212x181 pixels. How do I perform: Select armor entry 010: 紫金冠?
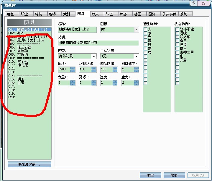point(29,62)
